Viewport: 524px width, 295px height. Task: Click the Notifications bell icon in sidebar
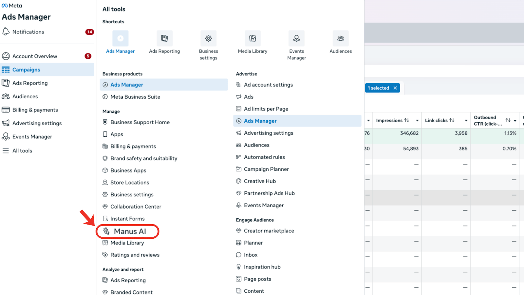pos(6,31)
